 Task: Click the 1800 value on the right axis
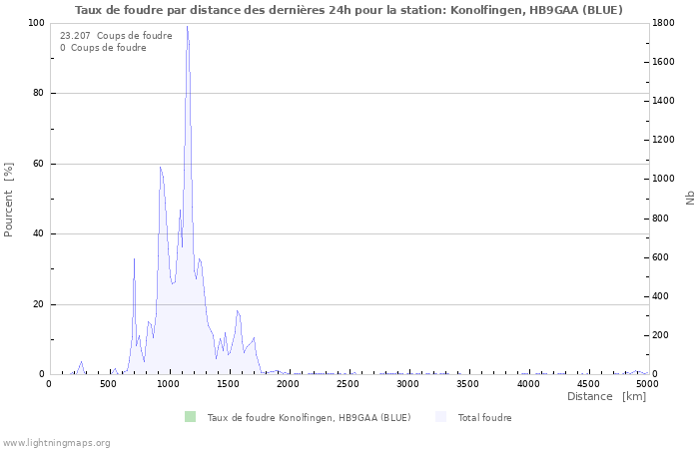point(664,23)
